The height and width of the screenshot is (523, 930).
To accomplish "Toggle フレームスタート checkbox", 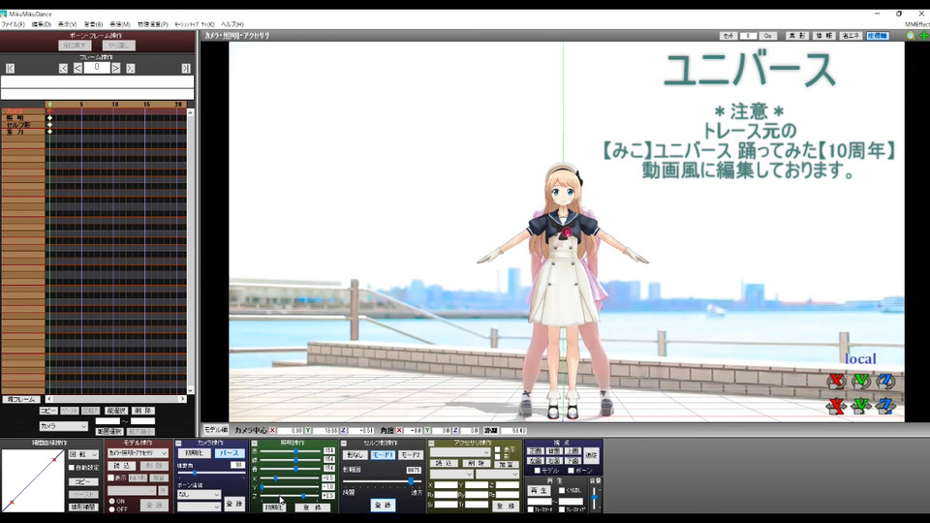I will coord(531,509).
